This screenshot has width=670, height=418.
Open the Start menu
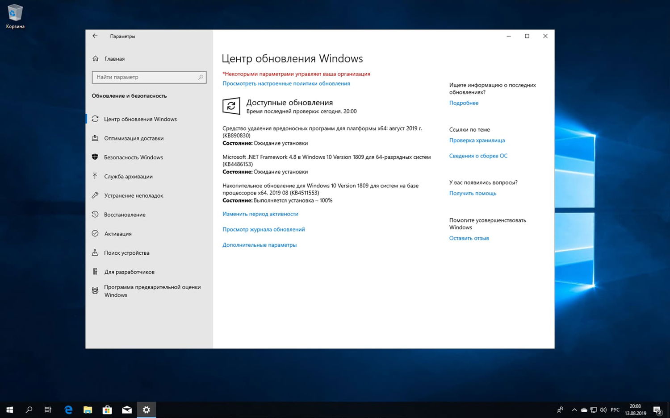(x=9, y=409)
